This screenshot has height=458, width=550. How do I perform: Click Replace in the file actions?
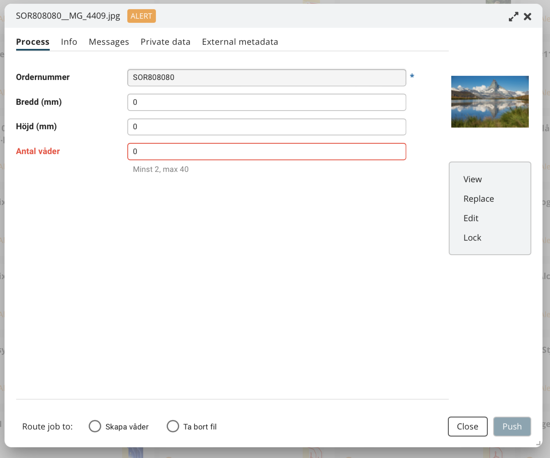coord(478,199)
